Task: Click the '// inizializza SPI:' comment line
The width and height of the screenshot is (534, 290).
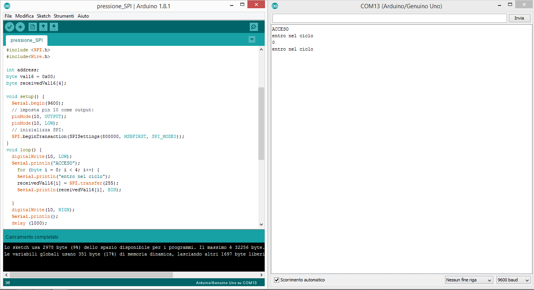Action: tap(38, 130)
